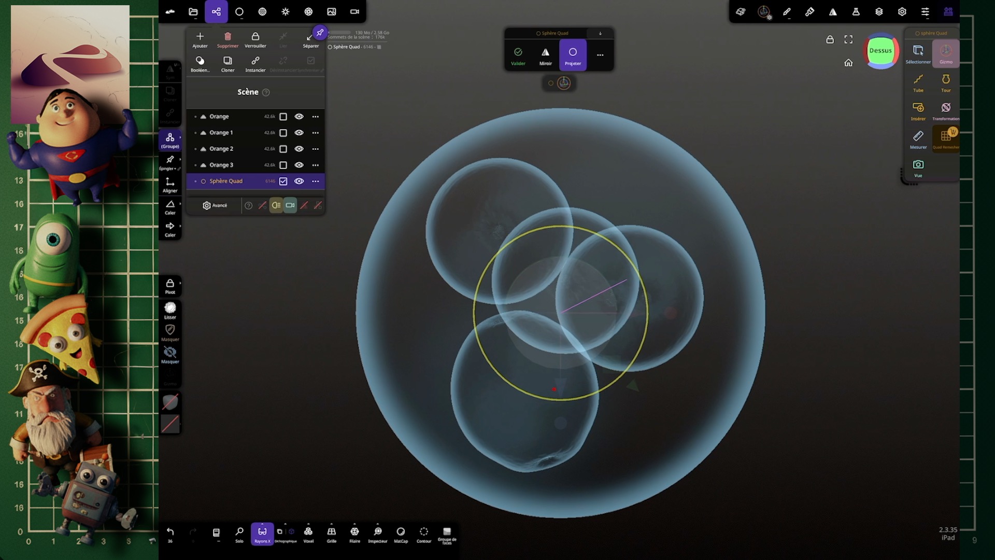Check the Orange 3 selection checkbox
The image size is (995, 560).
click(283, 165)
